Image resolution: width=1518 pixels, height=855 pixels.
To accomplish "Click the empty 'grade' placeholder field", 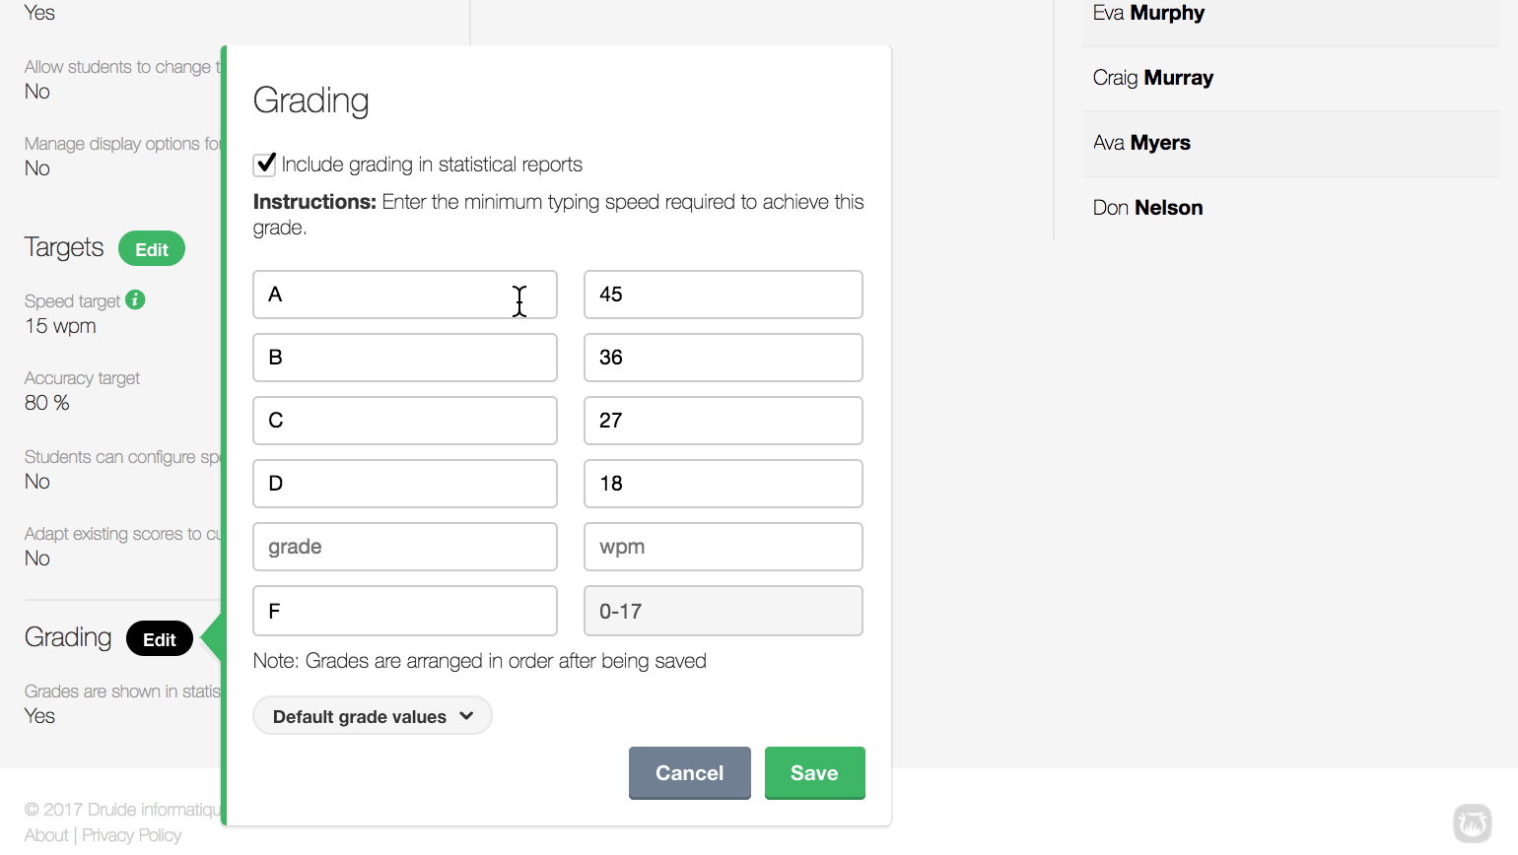I will click(404, 547).
